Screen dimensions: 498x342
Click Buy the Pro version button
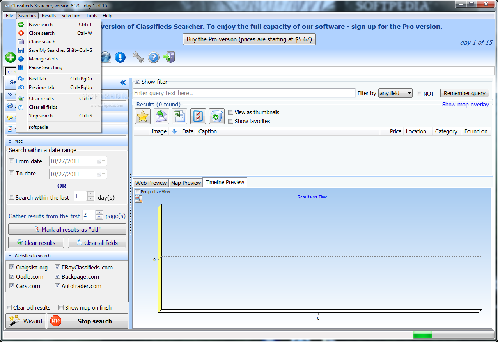pyautogui.click(x=249, y=39)
